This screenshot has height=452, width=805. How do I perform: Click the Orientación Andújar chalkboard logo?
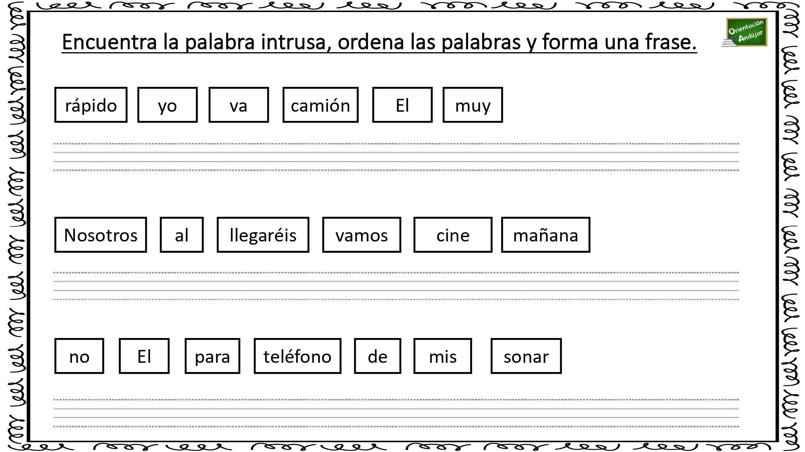point(745,33)
